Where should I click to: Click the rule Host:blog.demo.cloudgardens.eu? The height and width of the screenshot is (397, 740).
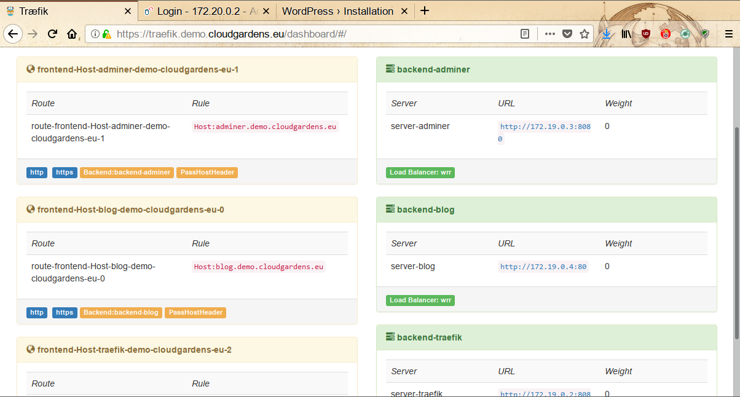click(258, 267)
